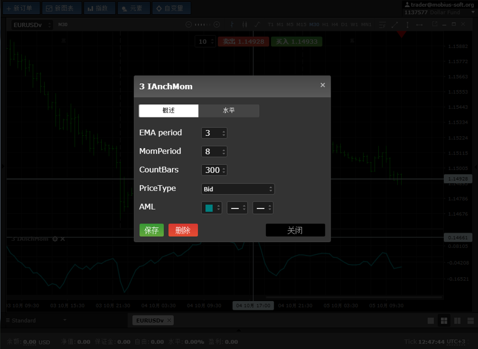Select the trend line drawing tool

point(395,25)
